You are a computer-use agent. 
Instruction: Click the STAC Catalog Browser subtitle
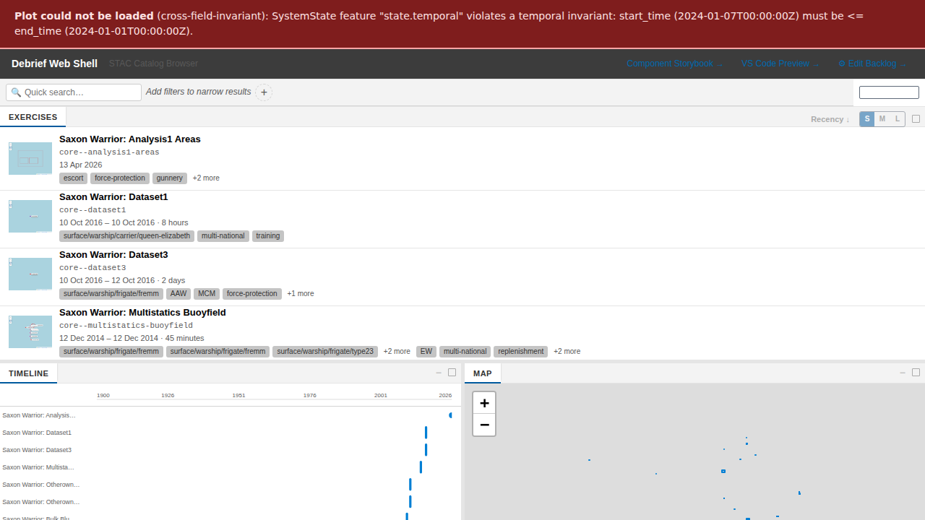click(x=153, y=64)
